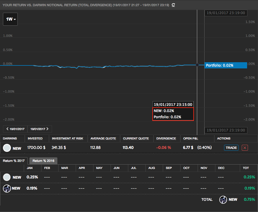The width and height of the screenshot is (258, 212).
Task: Remove the NEW darwin with red X
Action: (245, 148)
